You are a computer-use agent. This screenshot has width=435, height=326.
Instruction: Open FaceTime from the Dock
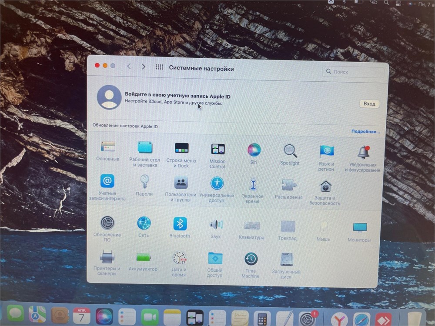tap(150, 317)
